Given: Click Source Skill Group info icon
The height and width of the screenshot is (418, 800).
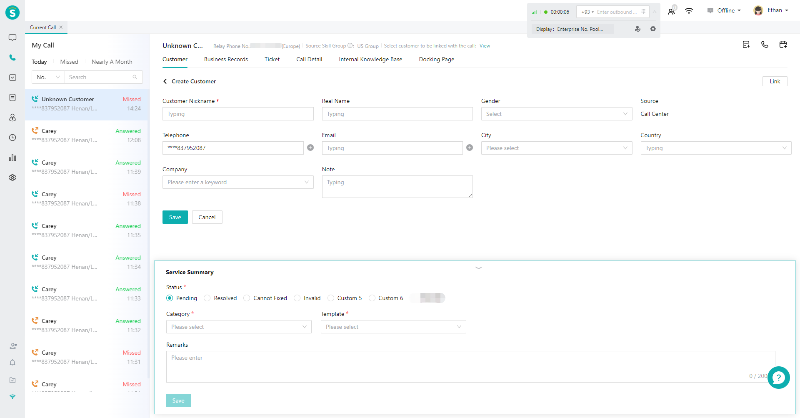Looking at the screenshot, I should 350,46.
